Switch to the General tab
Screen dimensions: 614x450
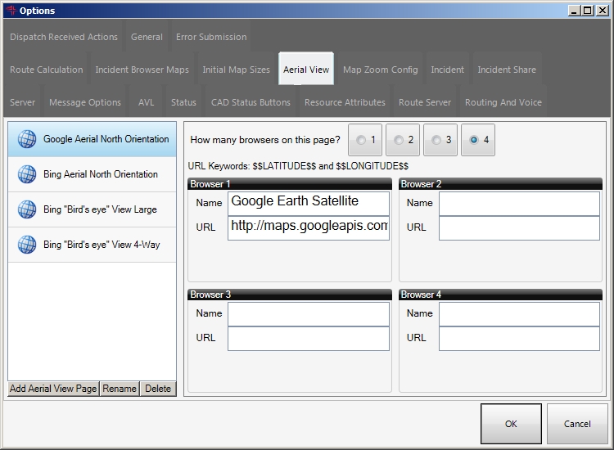(147, 37)
